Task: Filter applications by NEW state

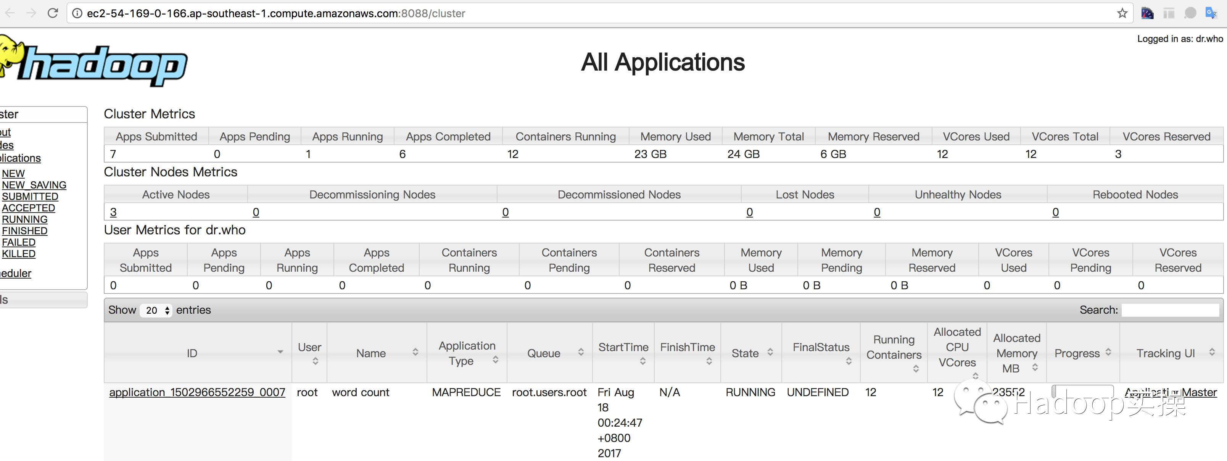Action: (13, 174)
